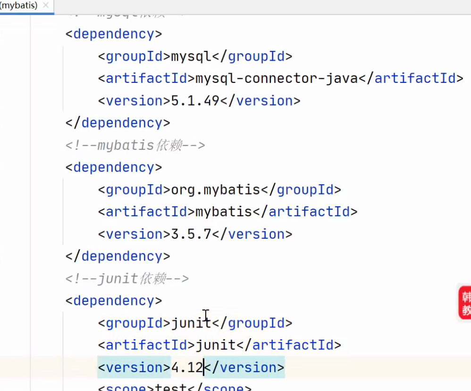Click the groupId line containing junit
Screen dimensions: 471x391
[195, 323]
